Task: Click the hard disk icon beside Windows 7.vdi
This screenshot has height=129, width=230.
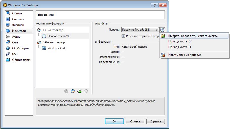Action: tap(44, 48)
